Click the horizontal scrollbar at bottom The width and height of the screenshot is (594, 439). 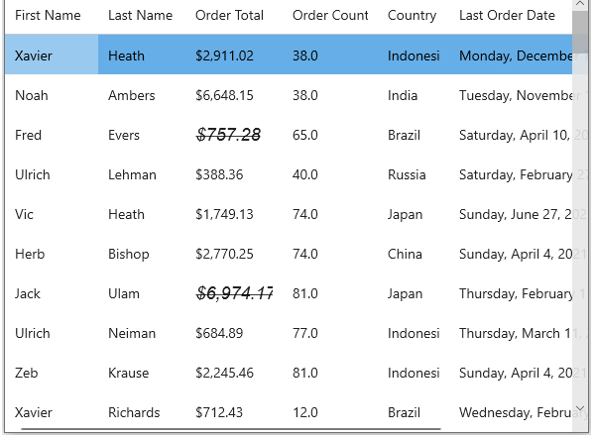(231, 429)
